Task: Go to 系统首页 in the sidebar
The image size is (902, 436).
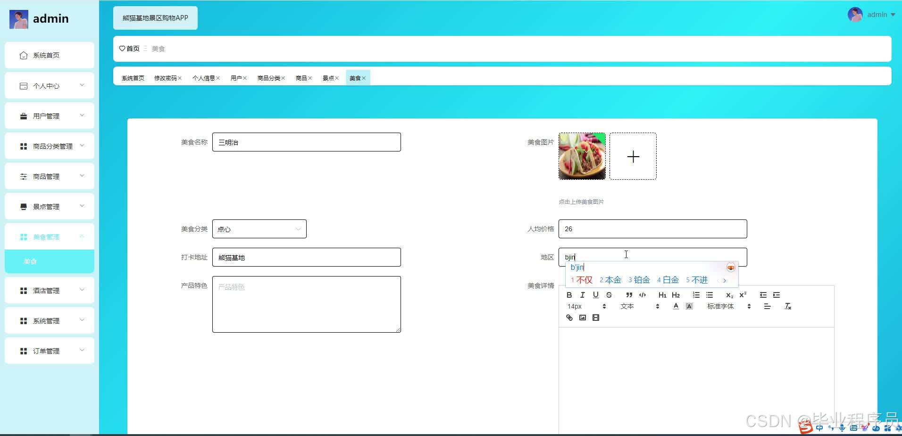Action: pyautogui.click(x=50, y=55)
